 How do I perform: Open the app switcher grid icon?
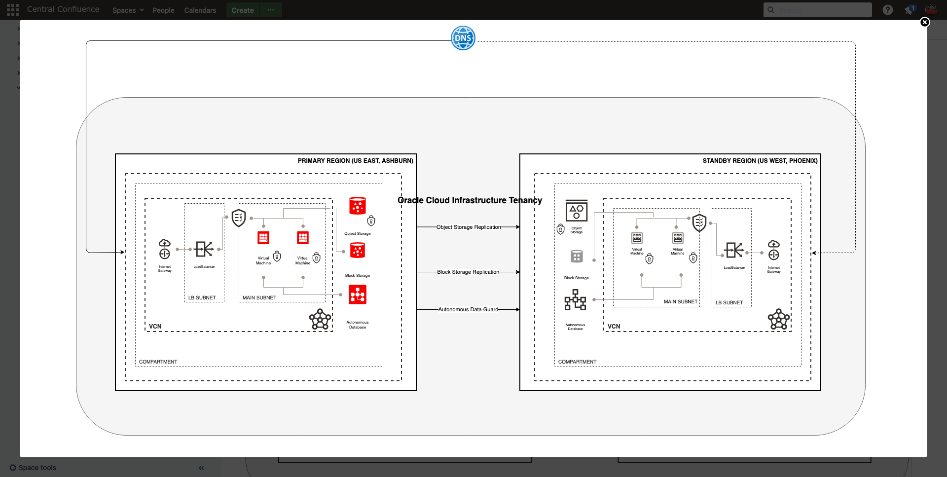click(x=13, y=10)
